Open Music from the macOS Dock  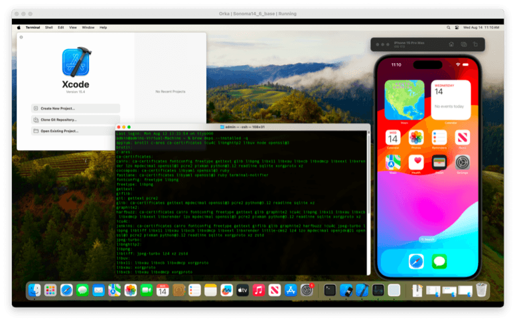point(259,291)
